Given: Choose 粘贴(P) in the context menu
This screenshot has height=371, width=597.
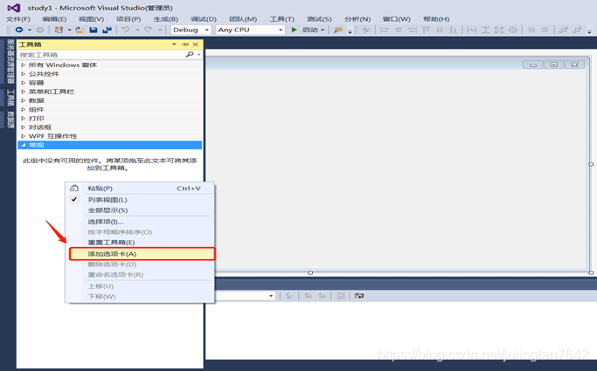Looking at the screenshot, I should (x=141, y=189).
